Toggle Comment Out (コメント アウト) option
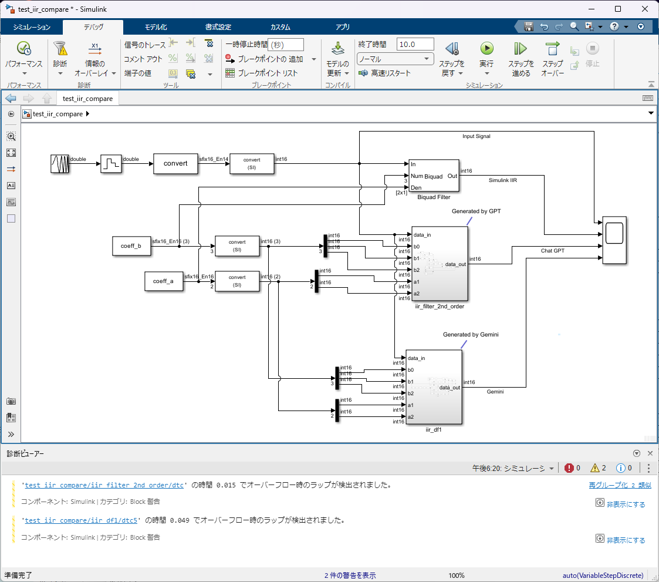Viewport: 659px width, 582px height. tap(143, 59)
